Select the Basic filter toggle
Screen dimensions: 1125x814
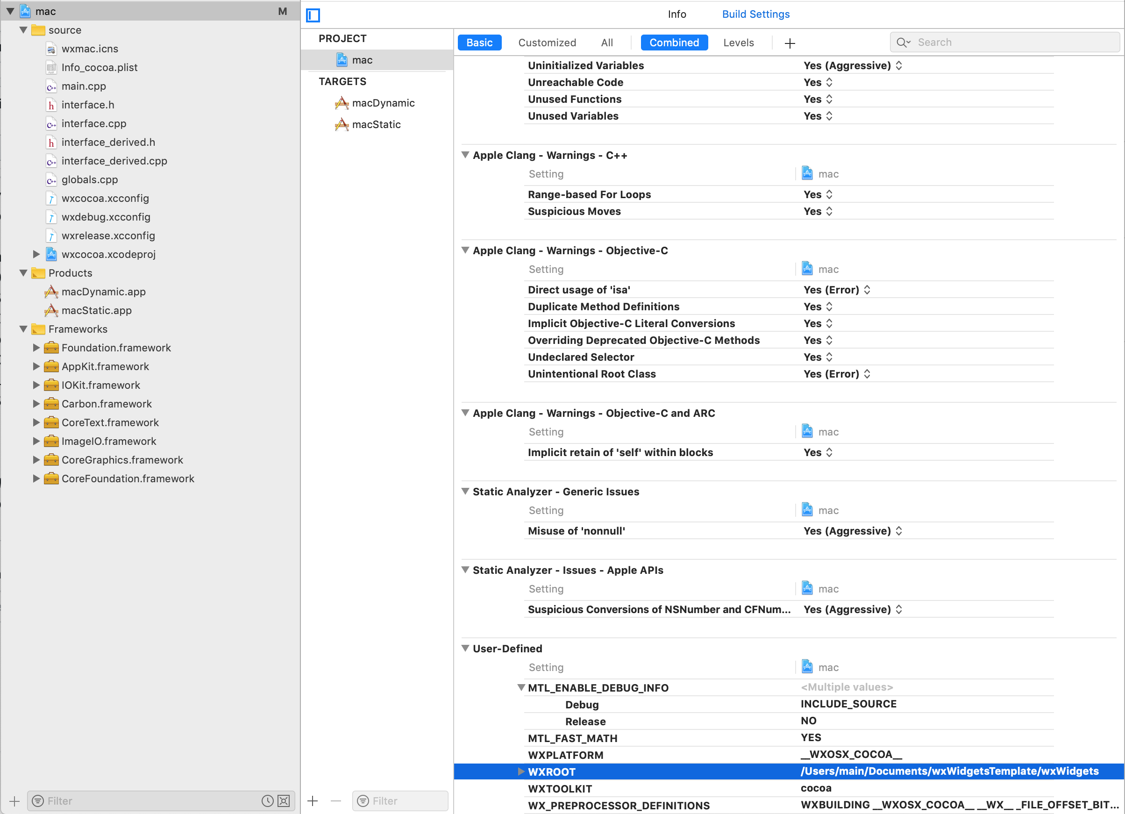[479, 43]
